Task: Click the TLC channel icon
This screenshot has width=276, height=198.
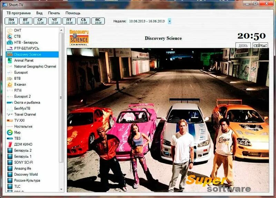Action: (x=10, y=186)
